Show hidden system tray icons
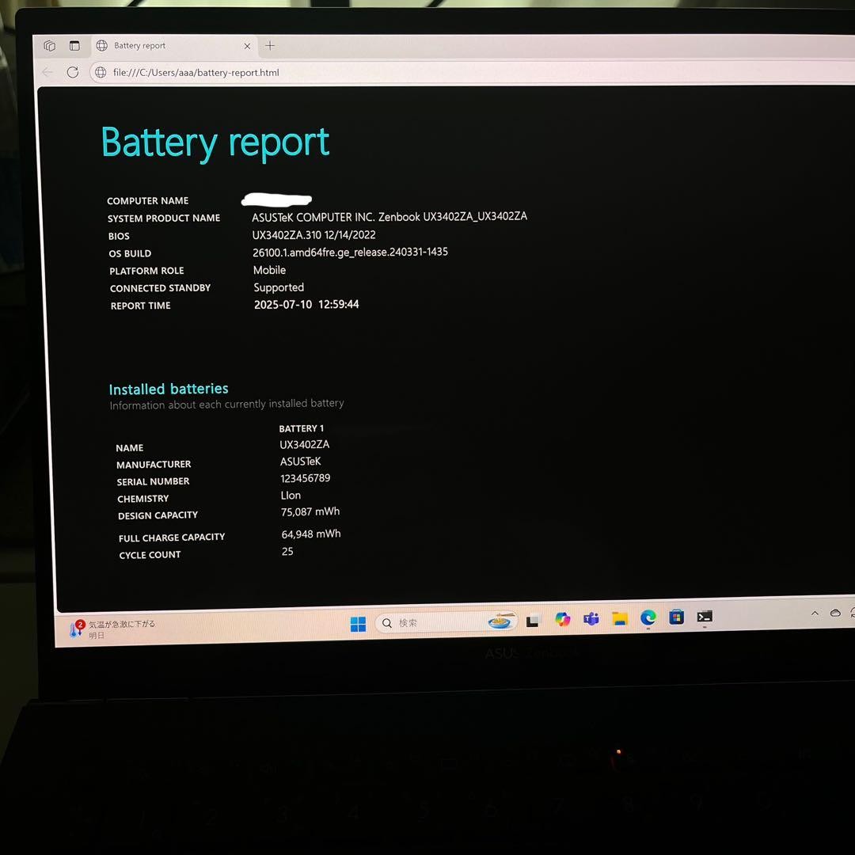Viewport: 855px width, 855px height. coord(815,614)
